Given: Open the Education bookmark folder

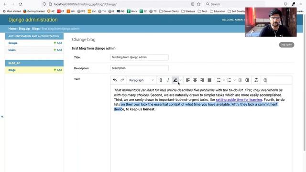Looking at the screenshot, I should pyautogui.click(x=218, y=11).
